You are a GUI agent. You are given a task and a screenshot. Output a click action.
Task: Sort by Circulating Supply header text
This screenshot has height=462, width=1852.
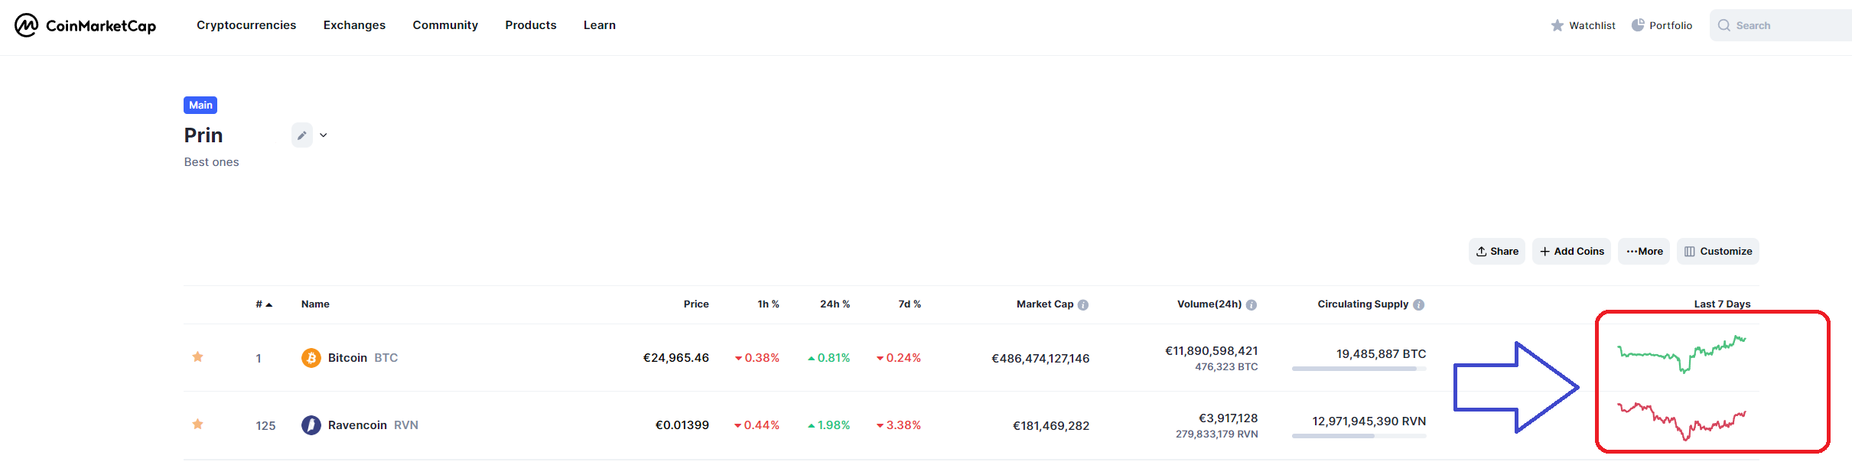click(1363, 304)
